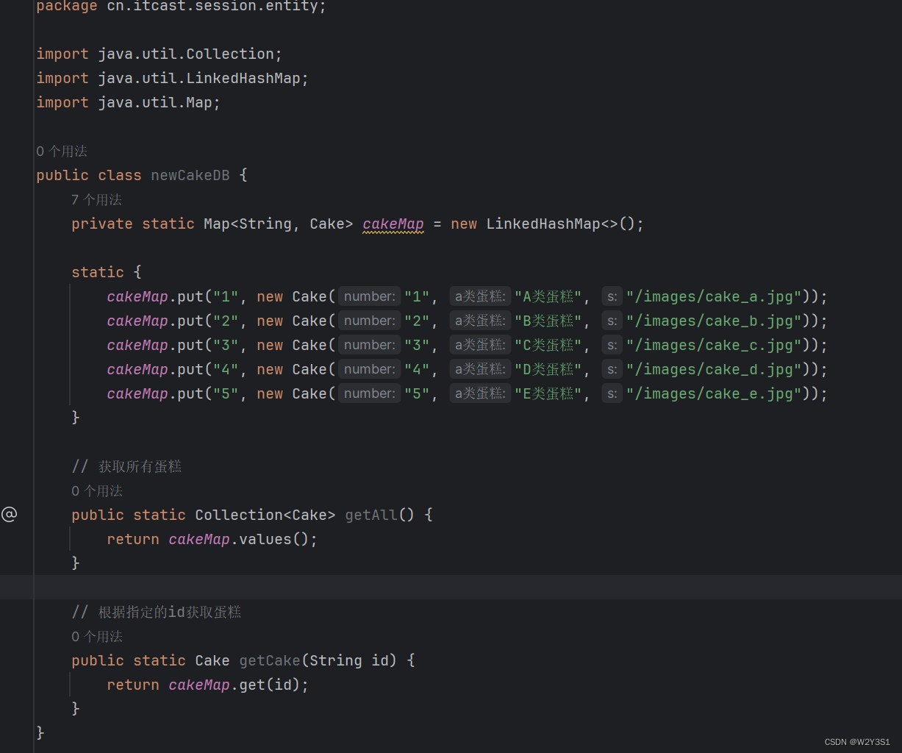This screenshot has height=753, width=902.
Task: Click the "A类蛋糕" string literal
Action: coord(548,296)
